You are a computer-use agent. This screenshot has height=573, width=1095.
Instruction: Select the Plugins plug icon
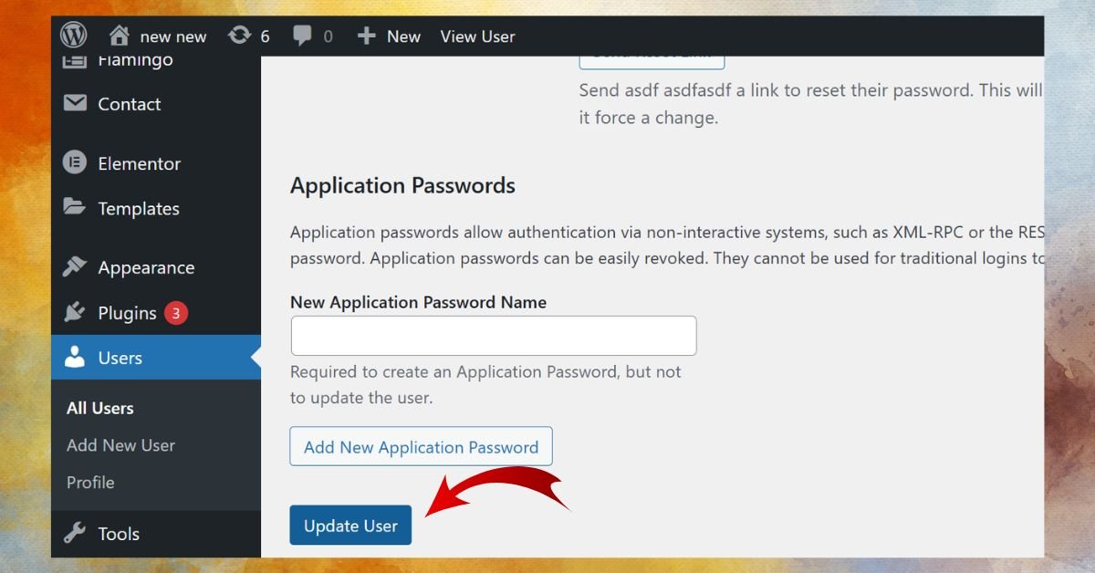point(74,312)
